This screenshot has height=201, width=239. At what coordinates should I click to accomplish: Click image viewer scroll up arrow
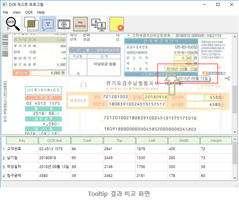[235, 37]
